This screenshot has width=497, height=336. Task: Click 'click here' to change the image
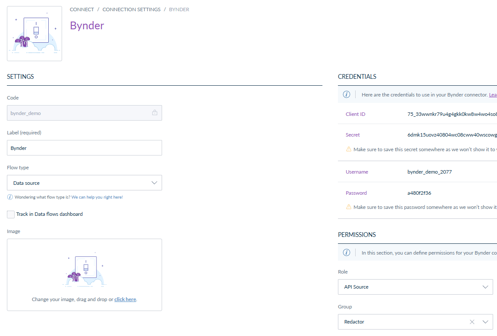[125, 299]
